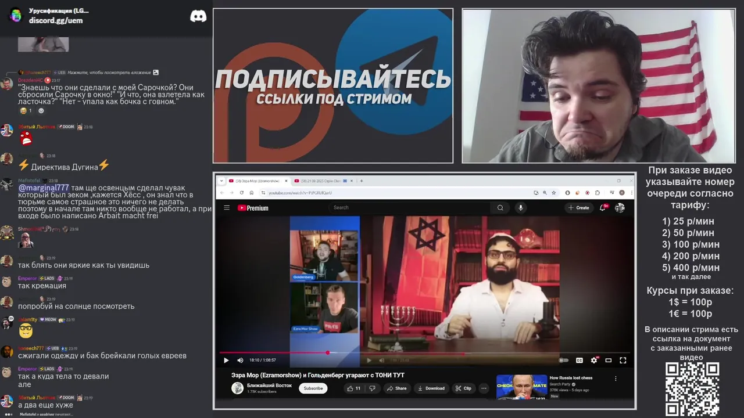
Task: Click the laughing emoji reaction under Сарочка joke
Action: point(26,110)
